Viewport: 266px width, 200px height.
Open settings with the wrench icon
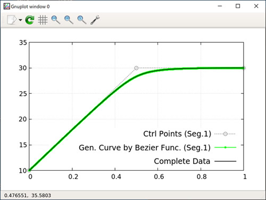pos(95,20)
